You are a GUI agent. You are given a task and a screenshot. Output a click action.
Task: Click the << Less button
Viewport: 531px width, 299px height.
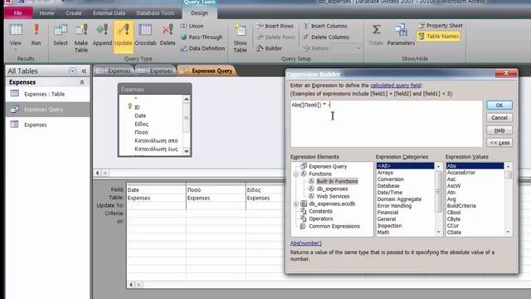tap(499, 143)
